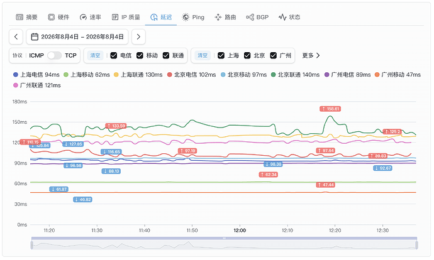Screen dimensions: 434x260
Task: Open the Ping tab
Action: pyautogui.click(x=193, y=17)
